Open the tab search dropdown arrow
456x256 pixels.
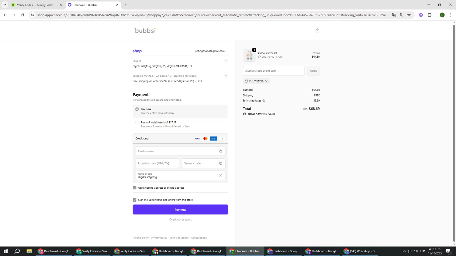coord(5,5)
